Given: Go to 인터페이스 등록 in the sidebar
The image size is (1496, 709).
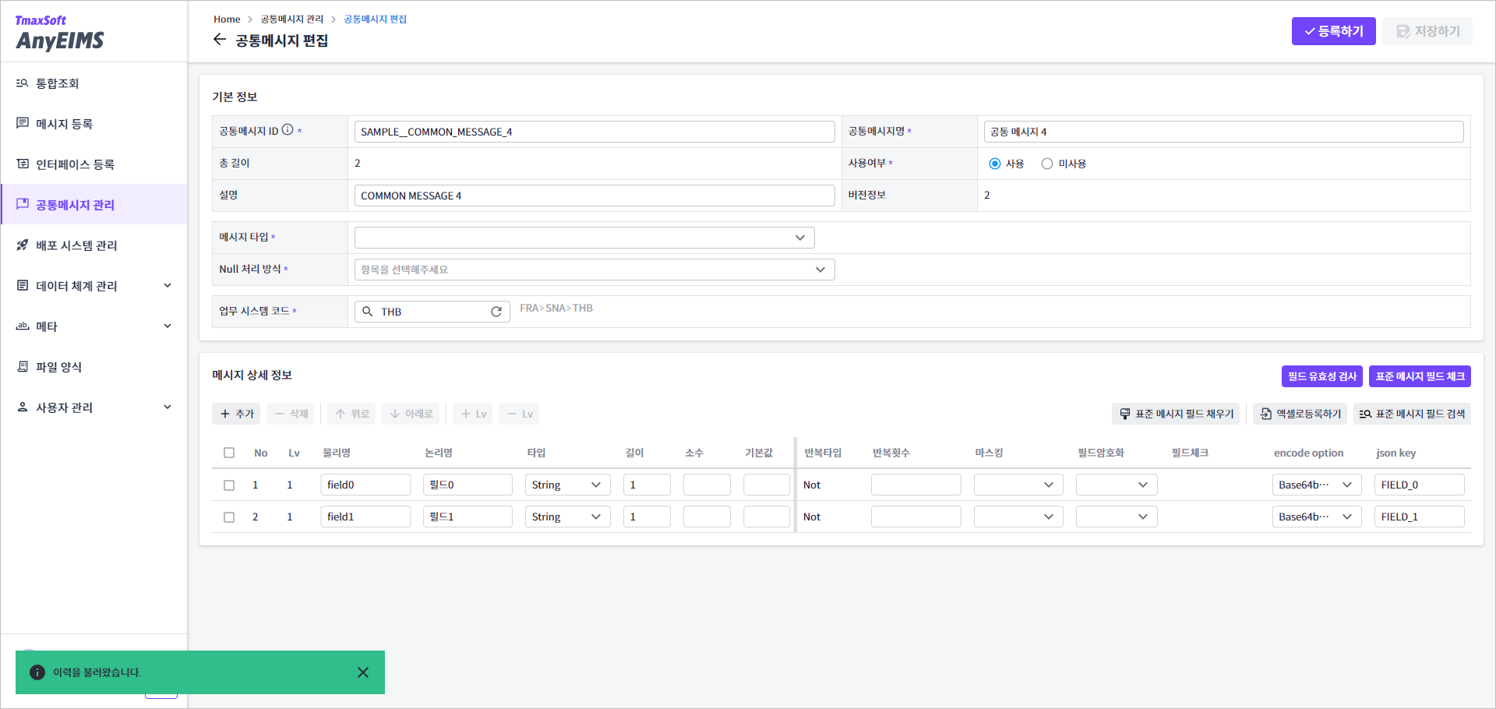Looking at the screenshot, I should click(93, 164).
